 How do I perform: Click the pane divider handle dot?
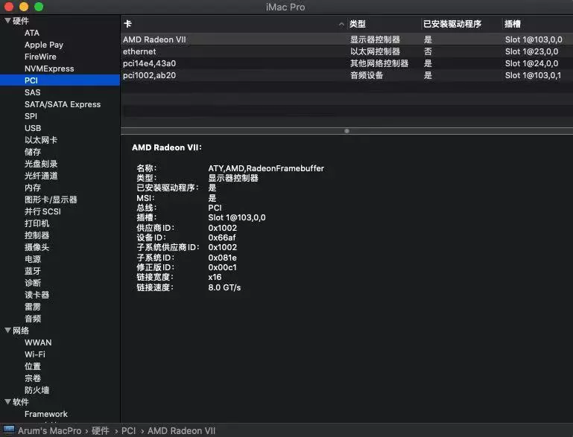point(346,131)
